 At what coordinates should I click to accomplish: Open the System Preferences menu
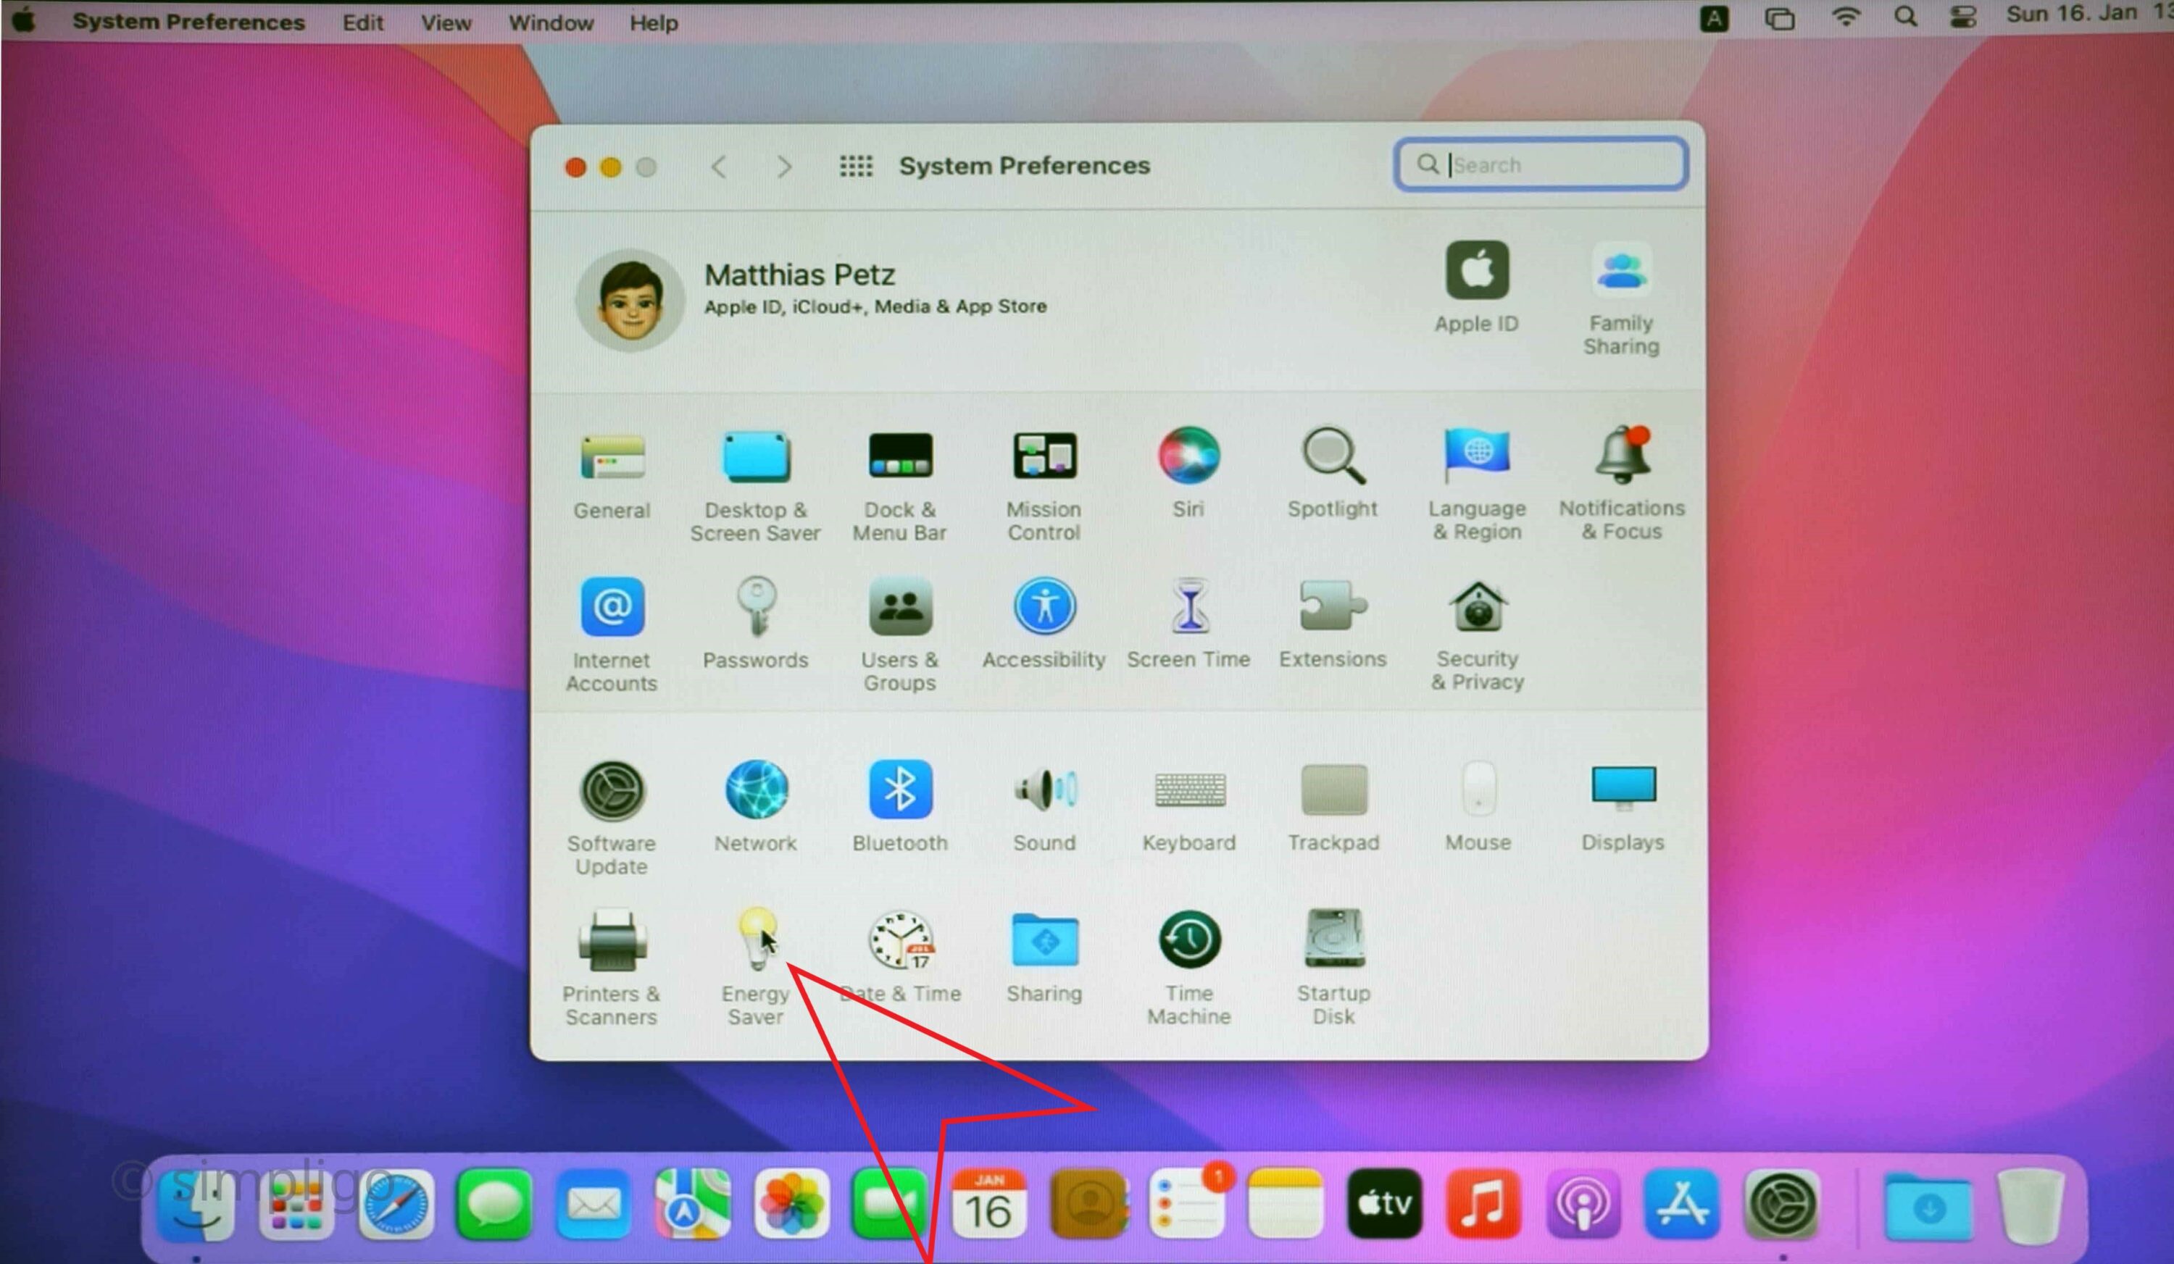pyautogui.click(x=188, y=22)
